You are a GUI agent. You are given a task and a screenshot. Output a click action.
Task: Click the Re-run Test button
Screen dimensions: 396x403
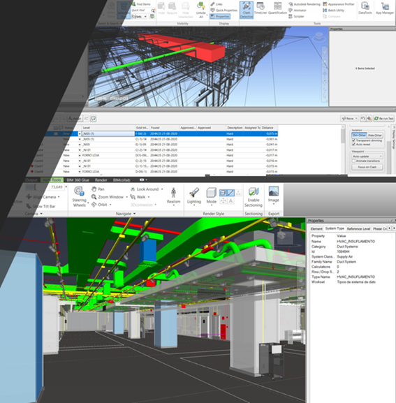383,119
